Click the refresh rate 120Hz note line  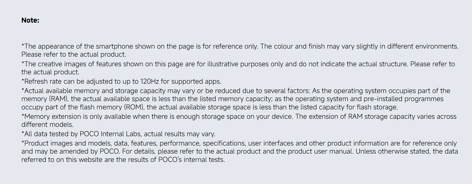click(121, 81)
